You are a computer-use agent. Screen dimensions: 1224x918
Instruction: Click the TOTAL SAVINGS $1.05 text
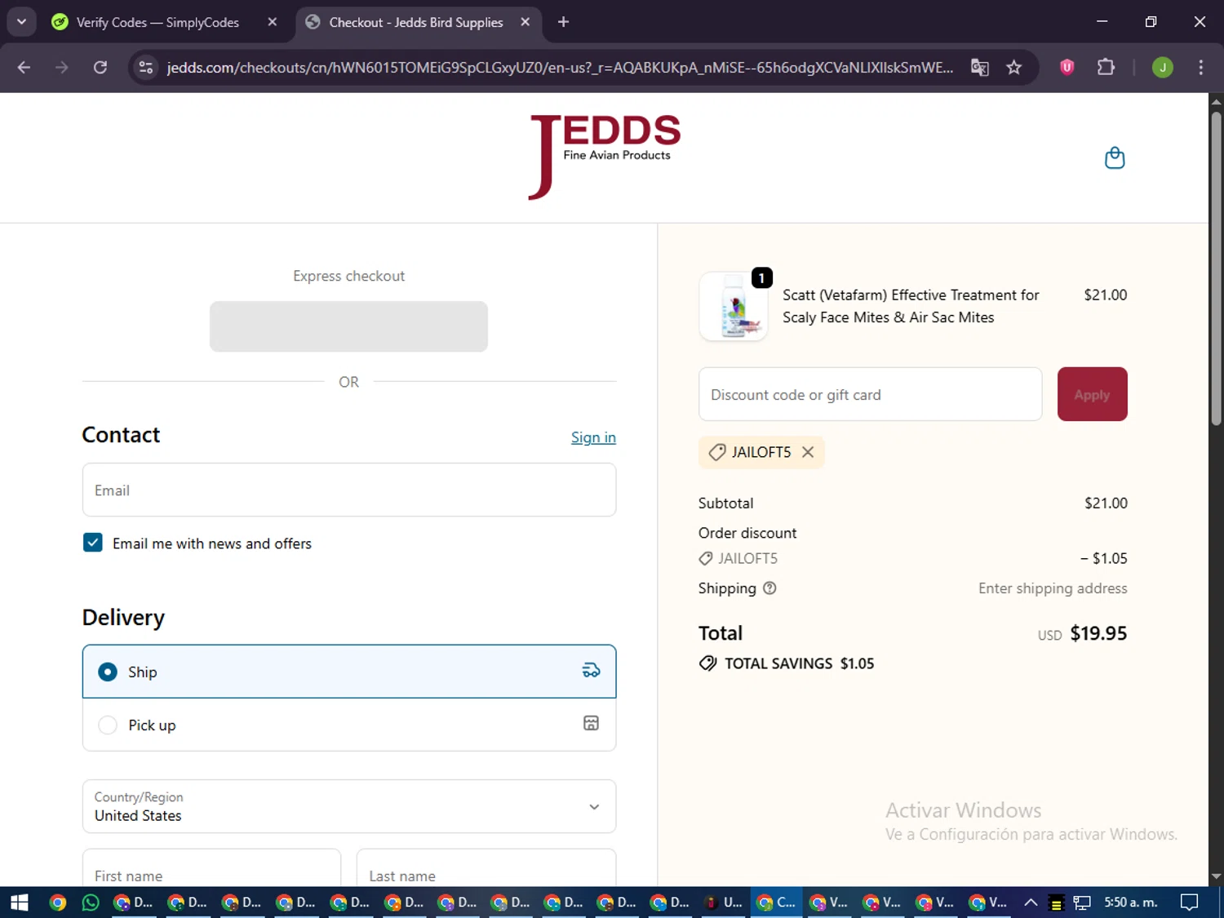799,663
